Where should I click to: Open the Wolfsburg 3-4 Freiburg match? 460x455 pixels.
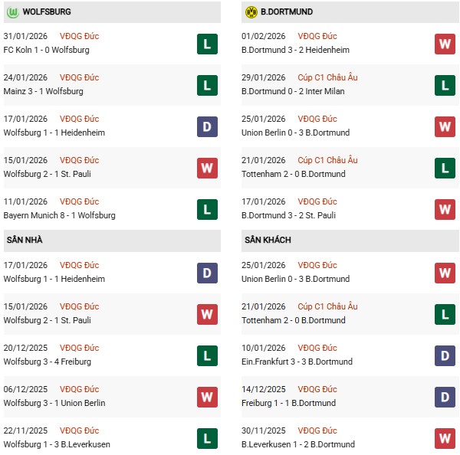48,362
